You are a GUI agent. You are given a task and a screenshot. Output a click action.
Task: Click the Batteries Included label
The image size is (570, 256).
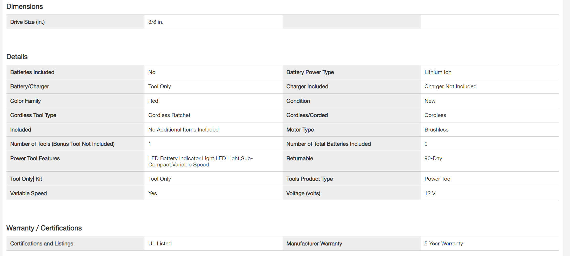click(x=32, y=72)
